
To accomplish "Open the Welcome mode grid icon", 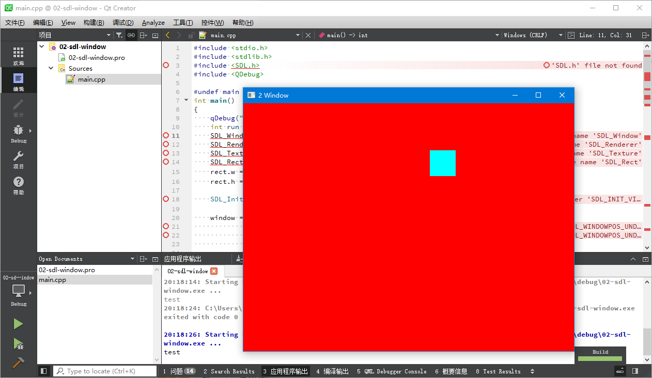I will [x=18, y=53].
